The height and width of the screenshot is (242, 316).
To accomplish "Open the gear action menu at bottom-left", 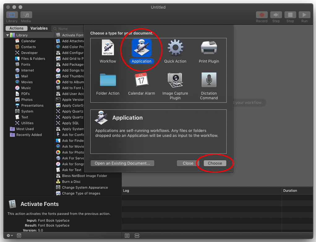I will 10,235.
